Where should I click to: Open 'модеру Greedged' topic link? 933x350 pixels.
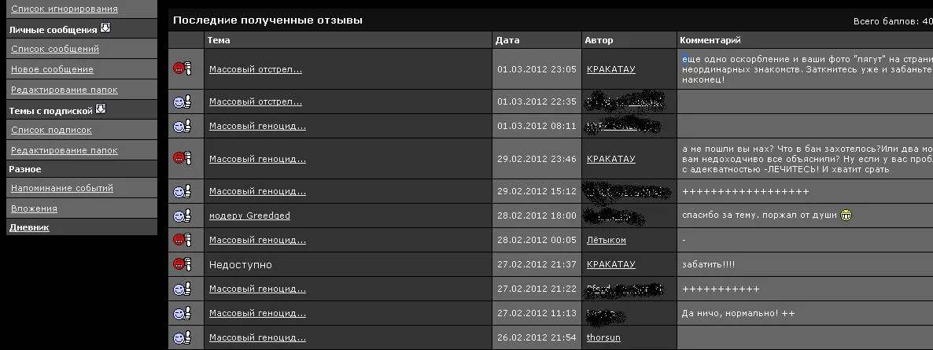(249, 216)
